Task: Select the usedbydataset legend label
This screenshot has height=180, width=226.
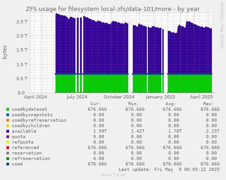Action: click(30, 109)
